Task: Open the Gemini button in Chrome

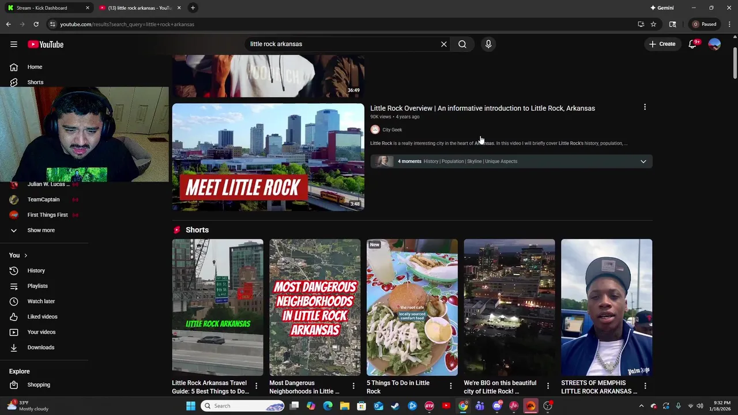Action: point(662,8)
